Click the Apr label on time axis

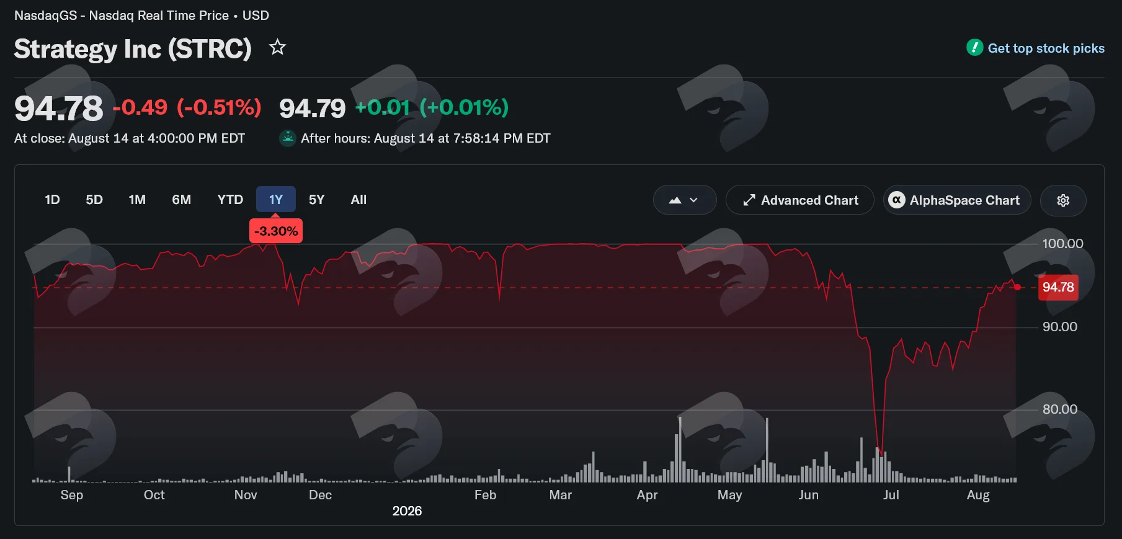point(647,495)
